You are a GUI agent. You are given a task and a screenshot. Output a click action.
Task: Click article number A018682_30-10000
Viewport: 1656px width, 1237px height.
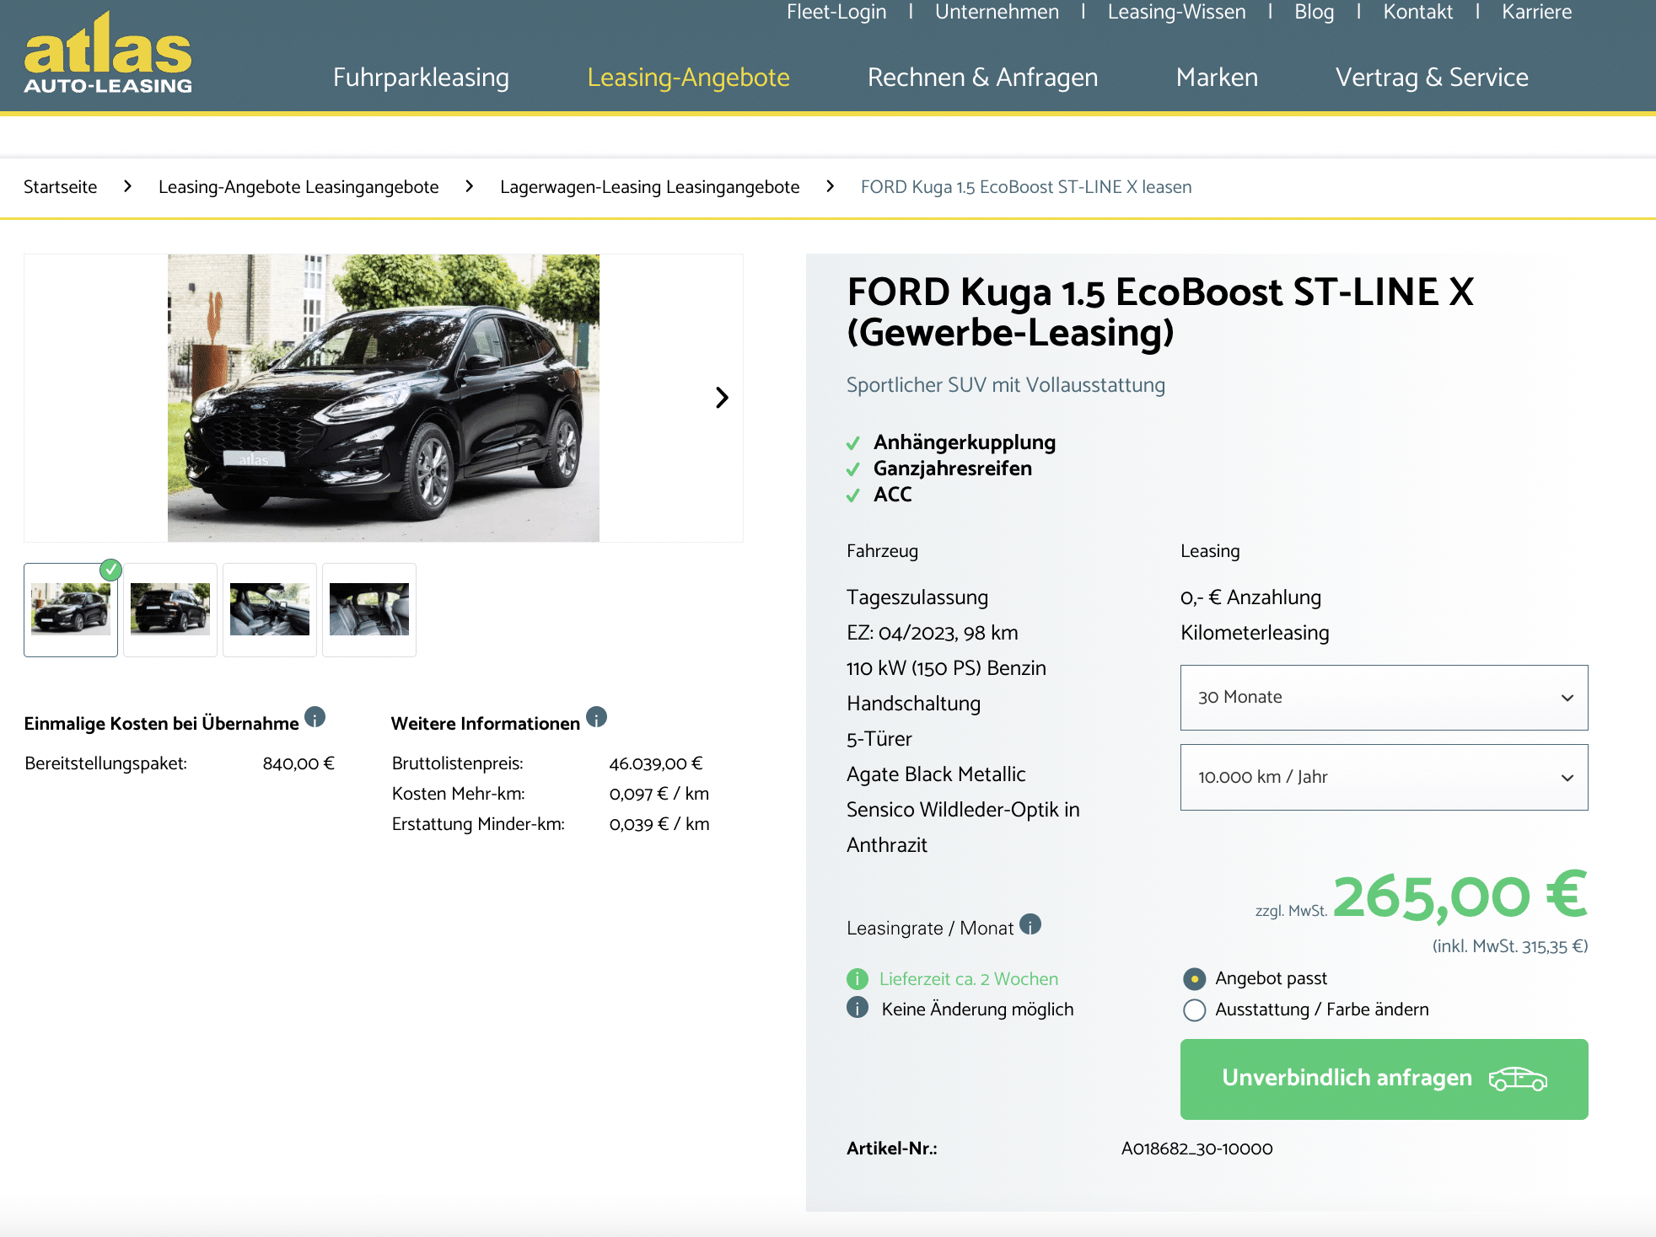(x=1197, y=1149)
